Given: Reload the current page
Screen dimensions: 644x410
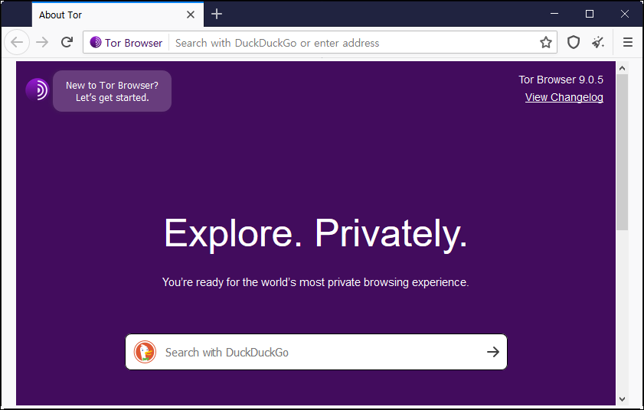Looking at the screenshot, I should [67, 42].
